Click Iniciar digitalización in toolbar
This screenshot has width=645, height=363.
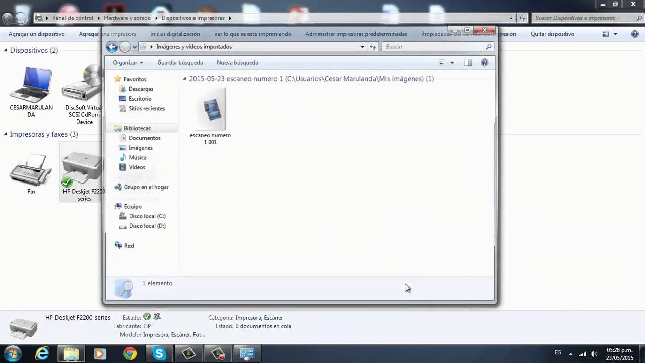tap(175, 34)
